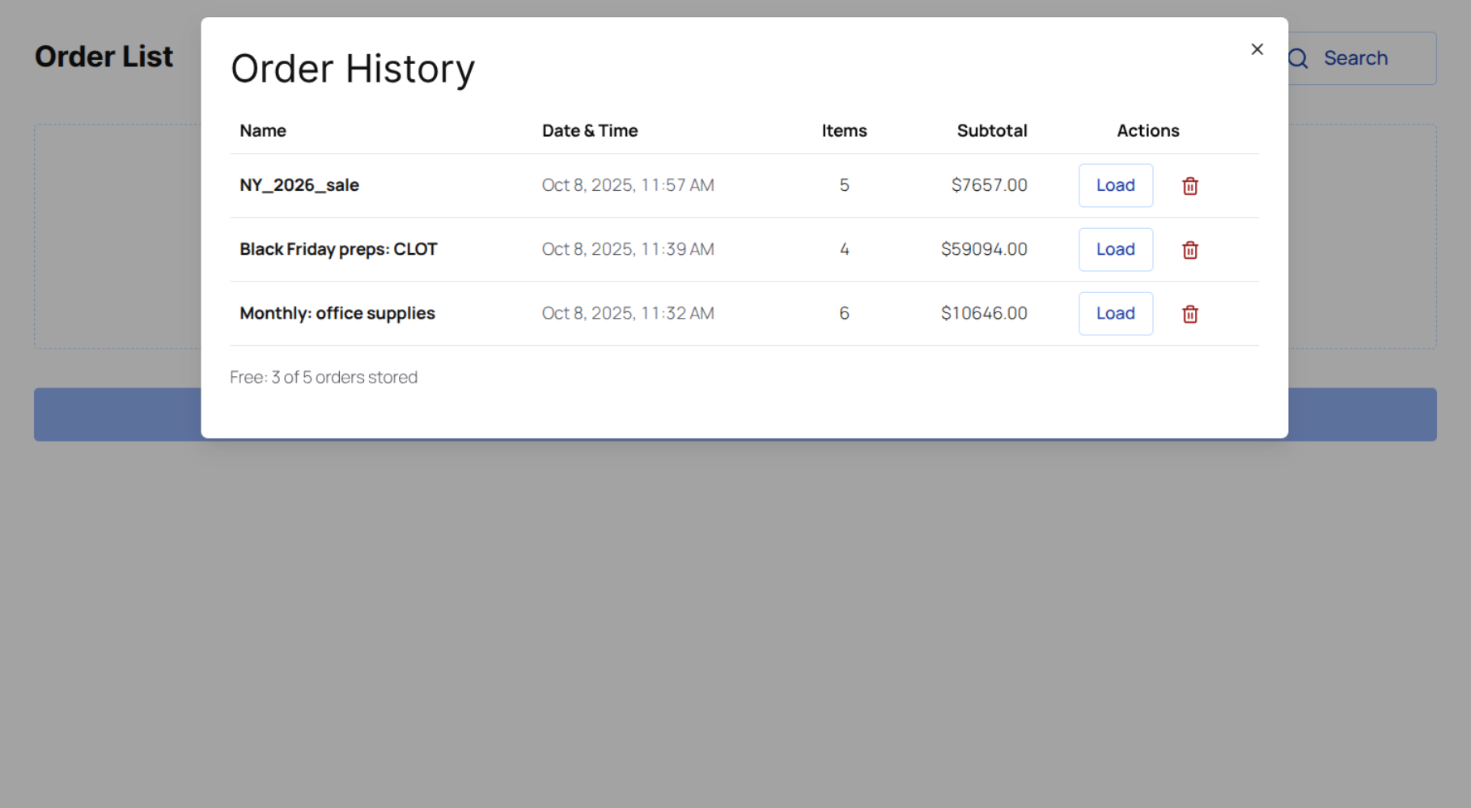The width and height of the screenshot is (1471, 808).
Task: Click the Date & Time column header
Action: click(x=590, y=130)
